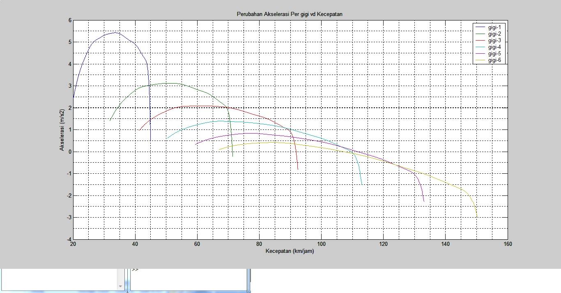This screenshot has height=293, width=561.
Task: Click the x-axis tick label 100
Action: [x=321, y=245]
